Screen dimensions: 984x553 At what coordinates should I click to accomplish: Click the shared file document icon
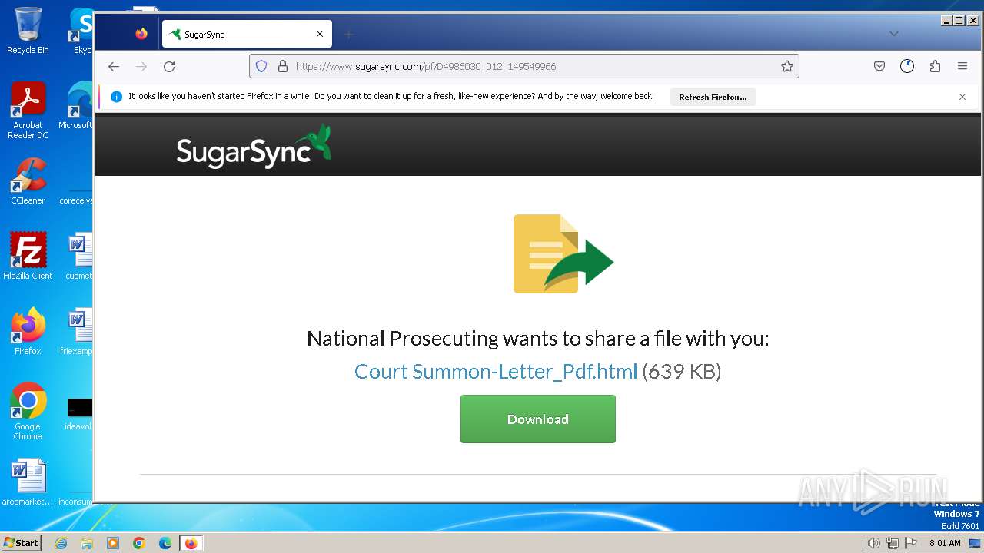coord(563,253)
